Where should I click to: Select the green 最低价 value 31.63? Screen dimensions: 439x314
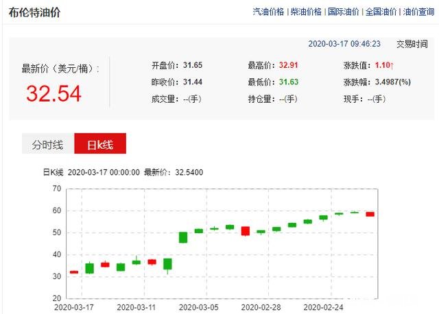290,82
